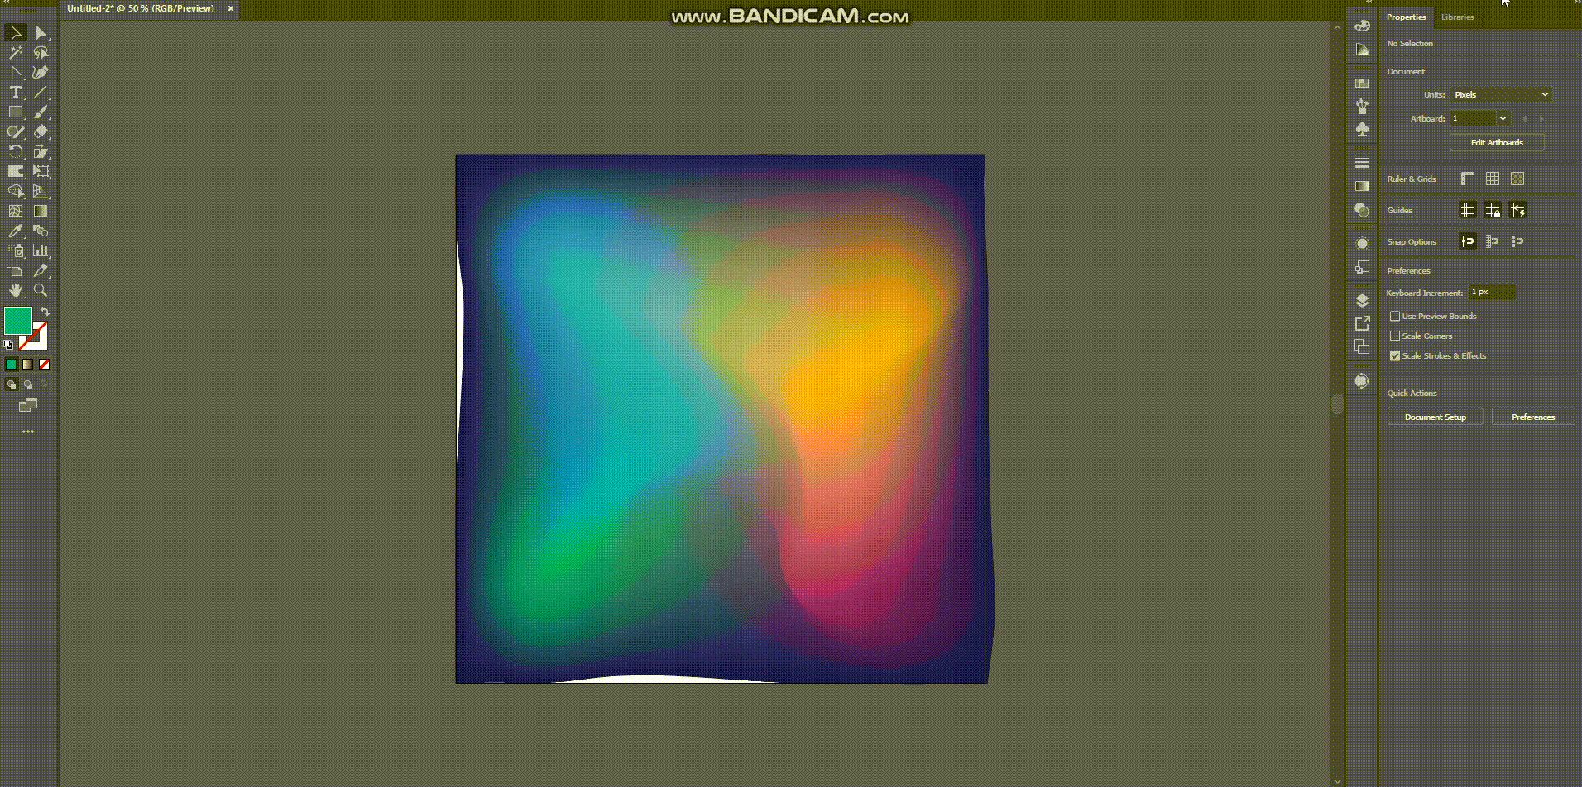Select the Line Segment tool

pyautogui.click(x=41, y=93)
